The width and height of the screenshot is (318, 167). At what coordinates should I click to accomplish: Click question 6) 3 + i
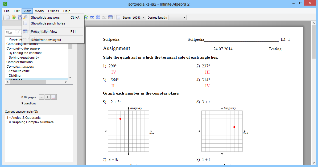(203, 102)
